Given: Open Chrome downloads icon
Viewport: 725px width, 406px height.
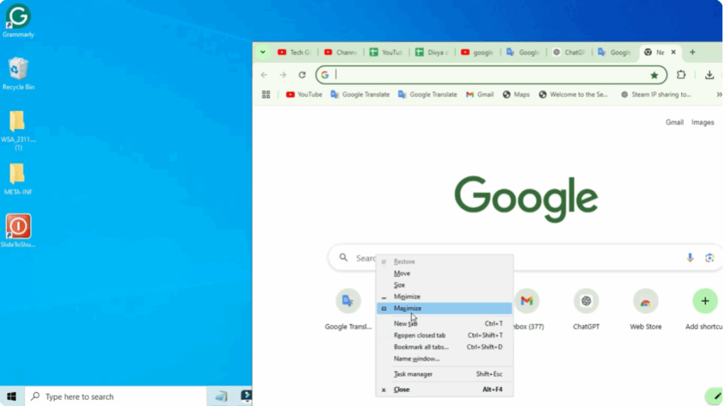Looking at the screenshot, I should pos(709,75).
